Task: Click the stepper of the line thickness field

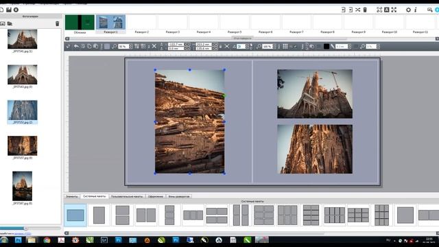Action: pyautogui.click(x=349, y=46)
